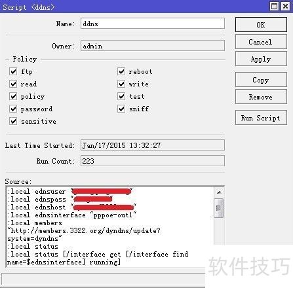This screenshot has height=288, width=293.
Task: Click the OK button
Action: pos(261,25)
